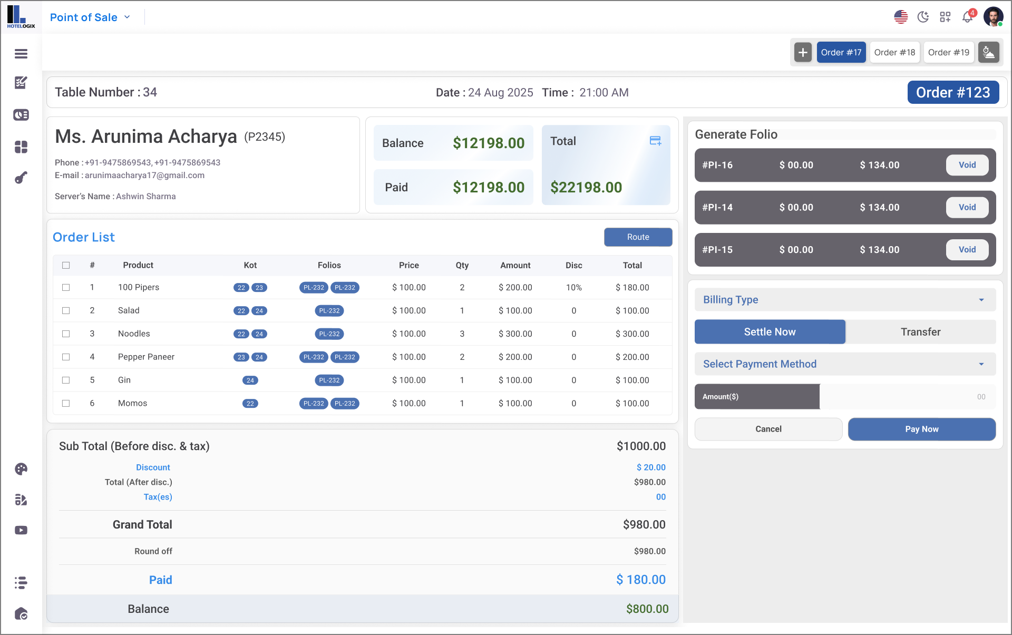The height and width of the screenshot is (635, 1012).
Task: Click the Kot column header
Action: point(250,266)
